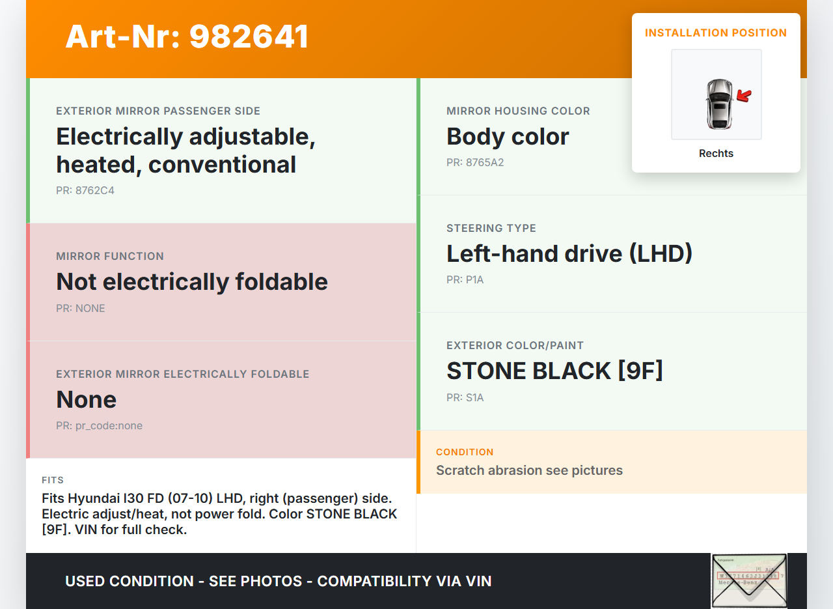Open the VIN document envelope thumbnail
This screenshot has height=609, width=833.
[748, 580]
